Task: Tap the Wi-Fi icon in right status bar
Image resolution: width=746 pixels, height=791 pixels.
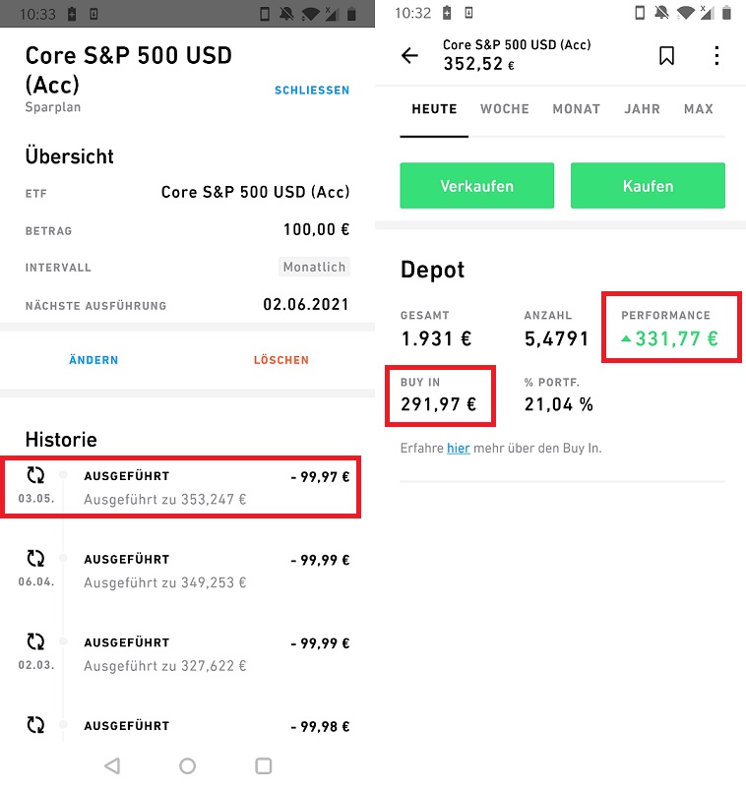Action: click(x=685, y=13)
